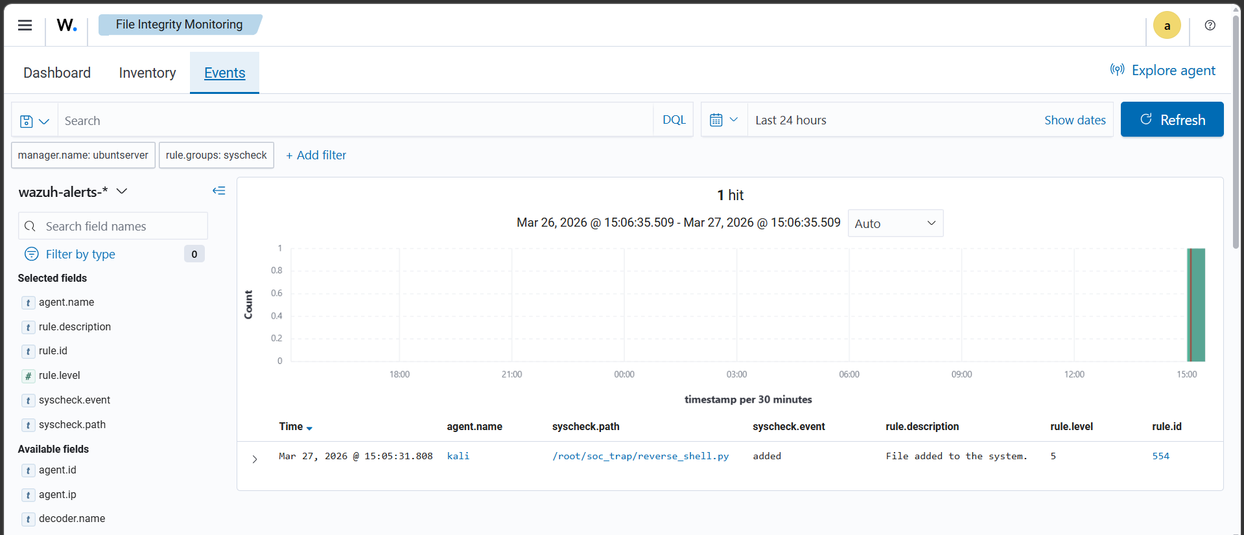Open the calendar quick date menu
This screenshot has width=1244, height=535.
(x=724, y=120)
